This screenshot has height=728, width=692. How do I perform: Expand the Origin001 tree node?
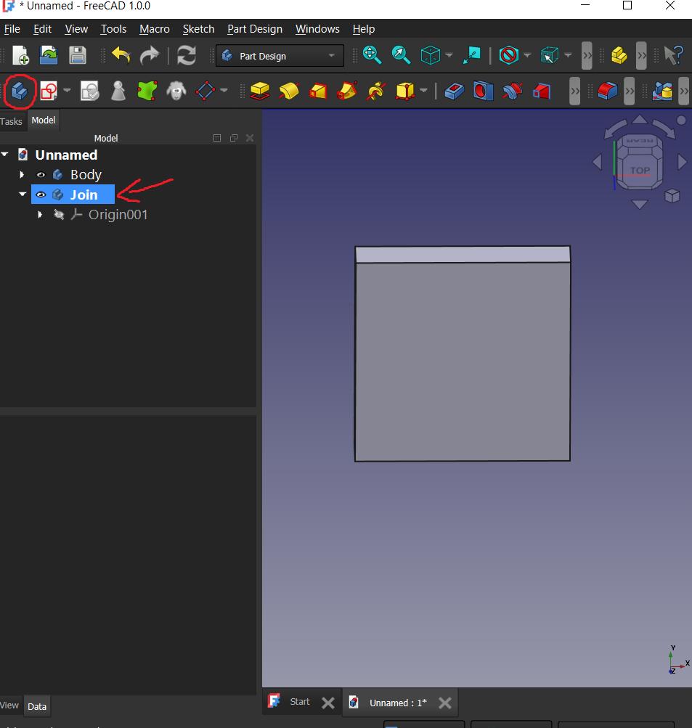[40, 215]
